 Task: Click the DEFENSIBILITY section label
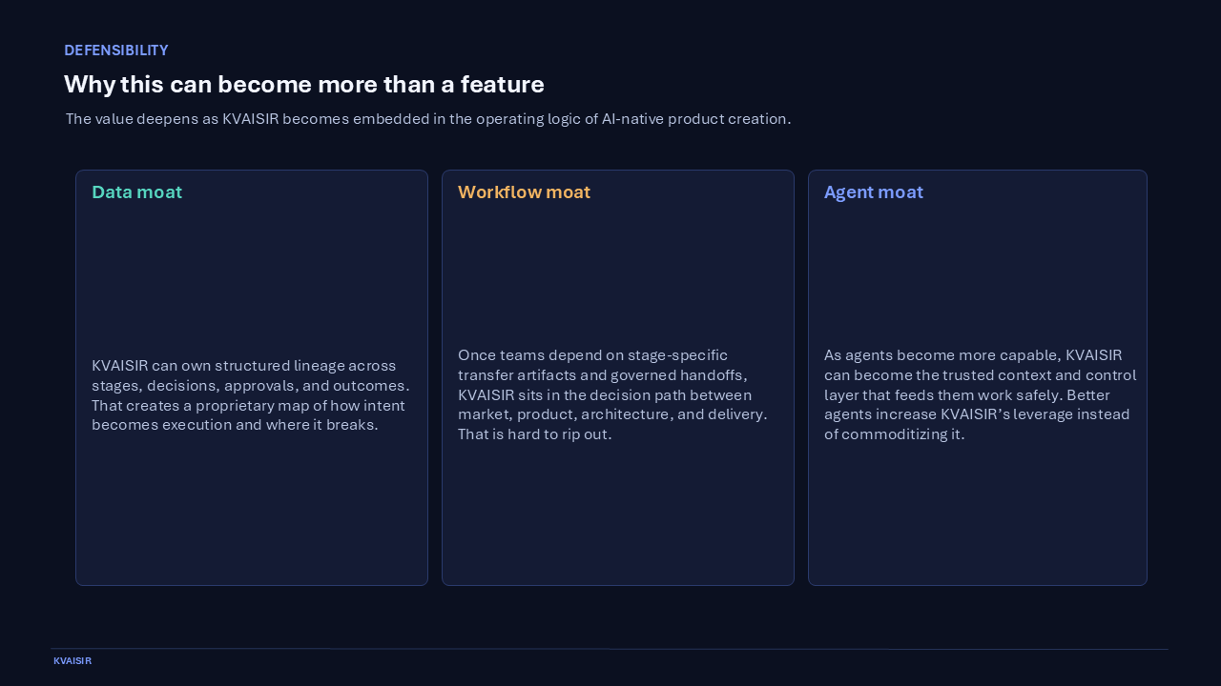click(115, 50)
